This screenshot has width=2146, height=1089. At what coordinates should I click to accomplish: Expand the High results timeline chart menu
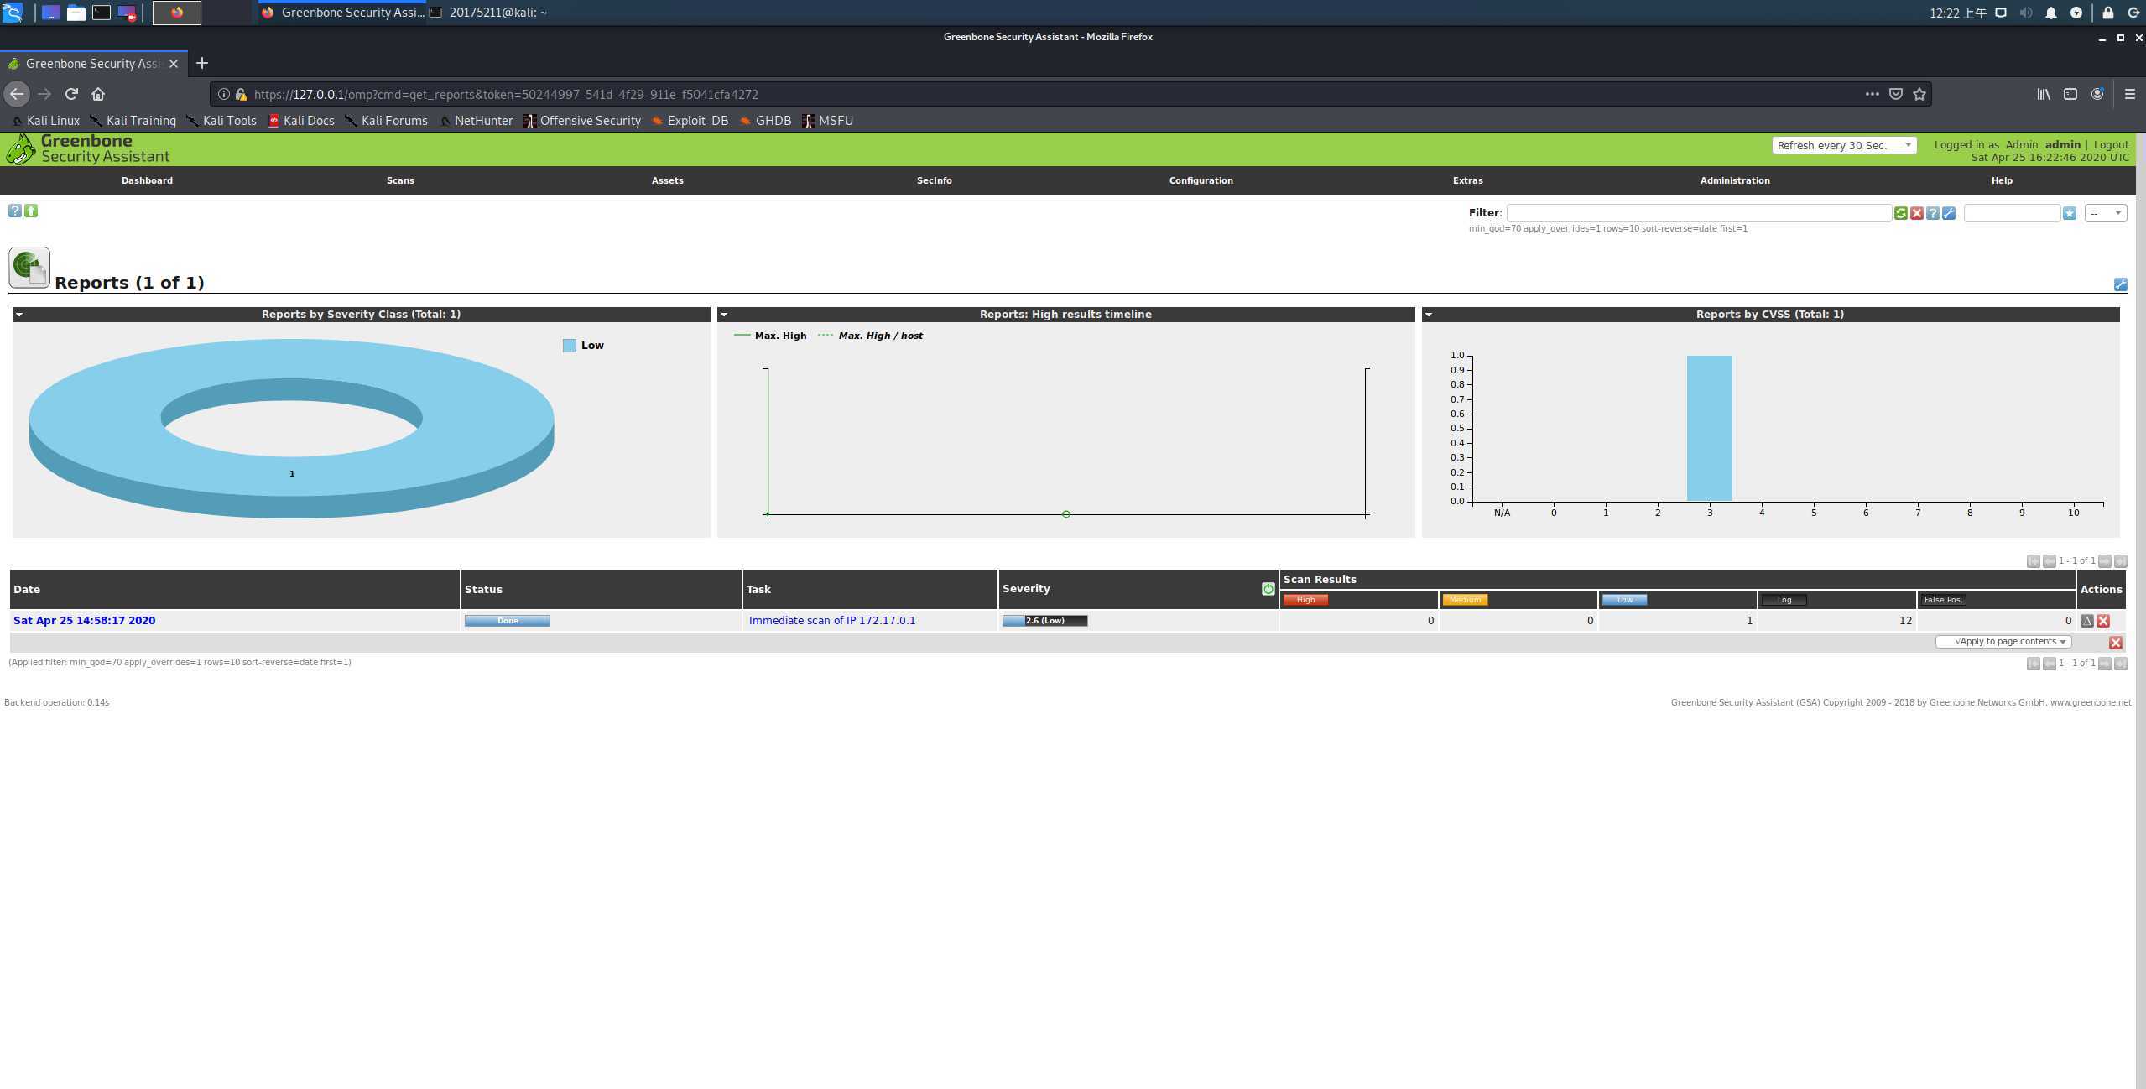point(724,315)
